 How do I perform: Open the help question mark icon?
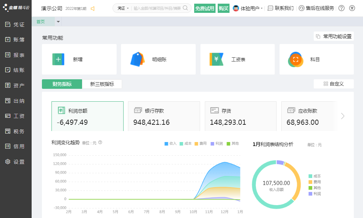tap(341, 8)
